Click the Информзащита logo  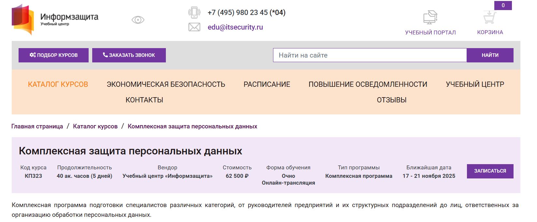click(55, 19)
